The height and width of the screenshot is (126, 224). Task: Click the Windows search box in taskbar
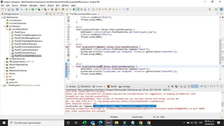pos(36,123)
